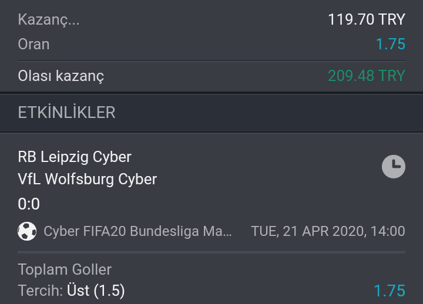Click the 14:00 kickoff time
The width and height of the screenshot is (423, 304).
pyautogui.click(x=388, y=231)
